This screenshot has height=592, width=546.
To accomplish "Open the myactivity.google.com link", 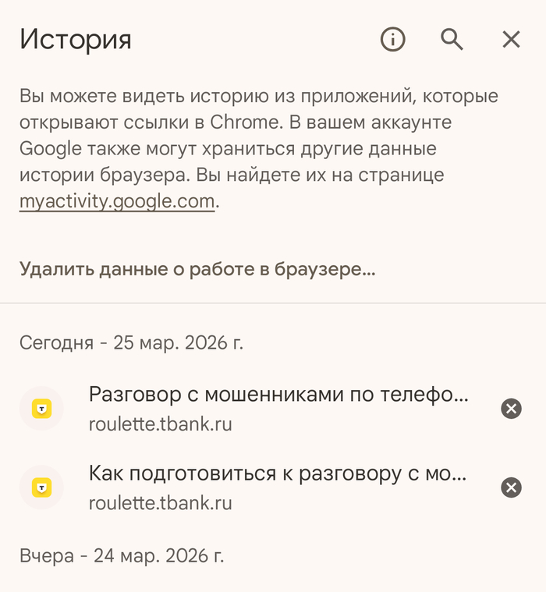I will click(117, 201).
